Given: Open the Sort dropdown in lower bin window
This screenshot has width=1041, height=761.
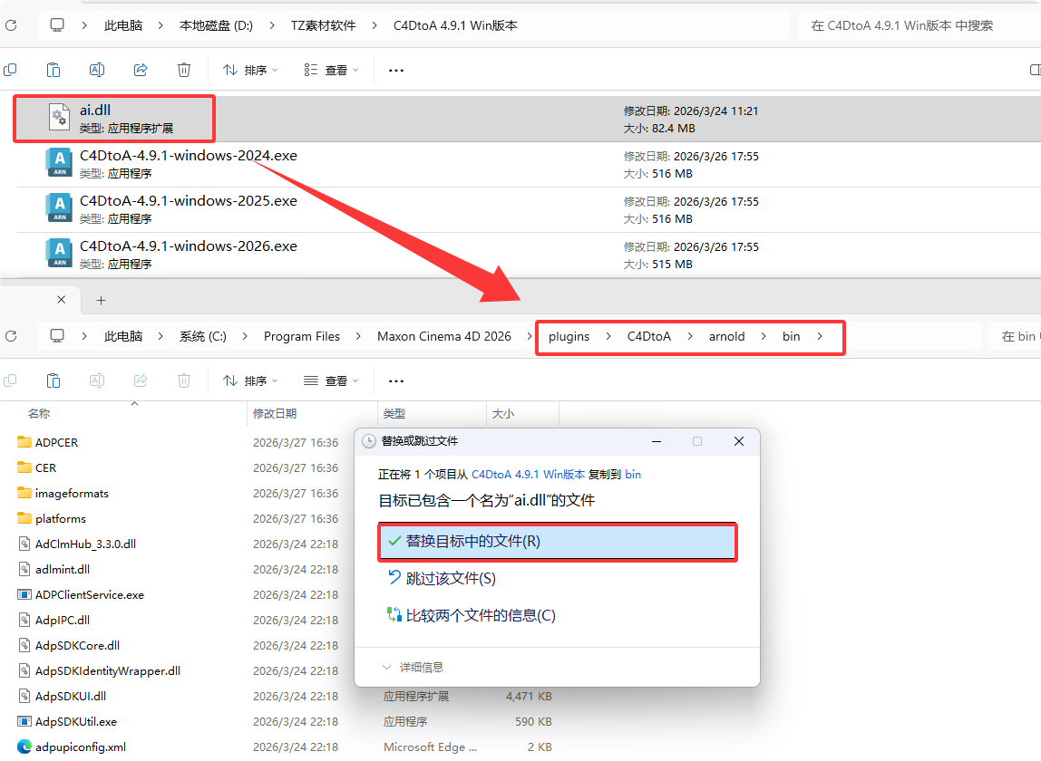Looking at the screenshot, I should [x=250, y=380].
